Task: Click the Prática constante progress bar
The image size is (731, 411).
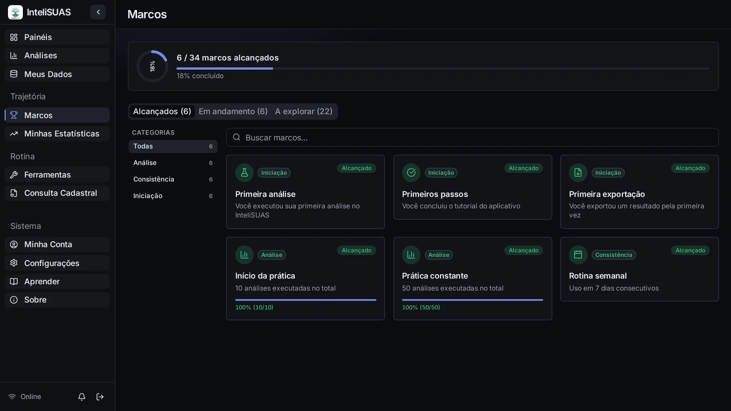Action: point(472,300)
